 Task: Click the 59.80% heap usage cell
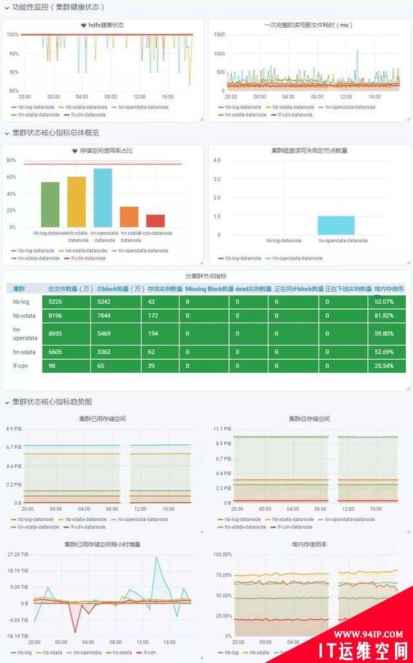pyautogui.click(x=387, y=333)
